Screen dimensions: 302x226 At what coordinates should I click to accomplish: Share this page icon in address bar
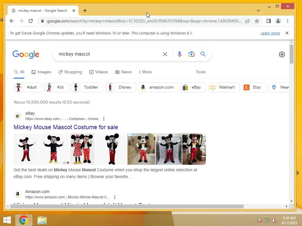(247, 21)
